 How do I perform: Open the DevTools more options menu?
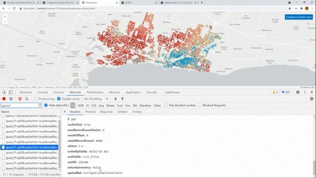coord(305,92)
